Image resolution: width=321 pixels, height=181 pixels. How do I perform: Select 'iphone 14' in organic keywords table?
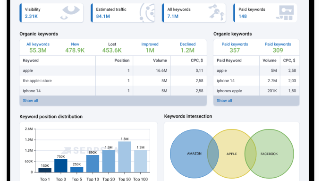click(32, 91)
